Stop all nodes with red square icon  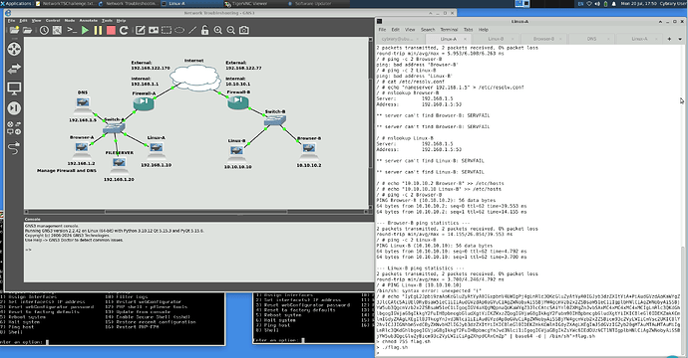click(111, 30)
